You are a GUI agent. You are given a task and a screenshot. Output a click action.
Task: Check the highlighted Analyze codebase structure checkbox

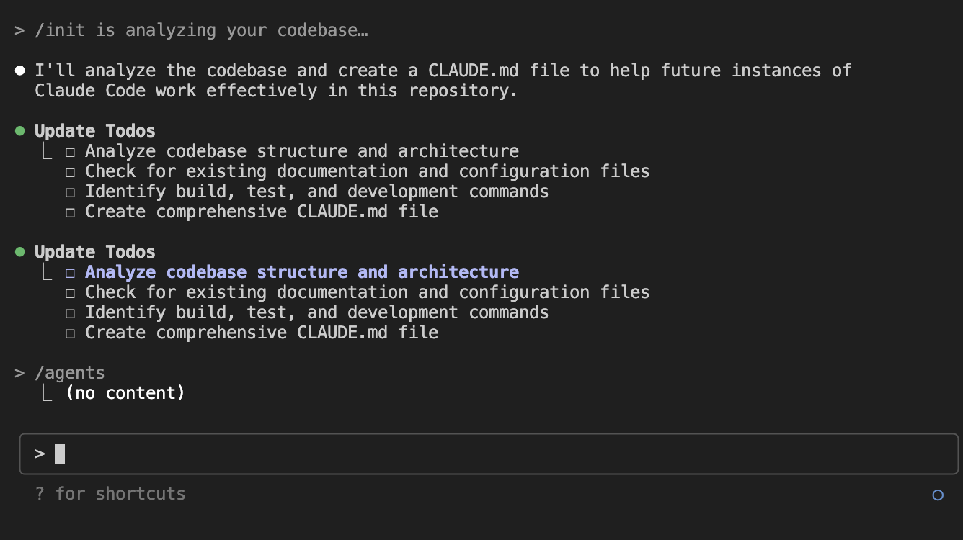click(x=70, y=273)
